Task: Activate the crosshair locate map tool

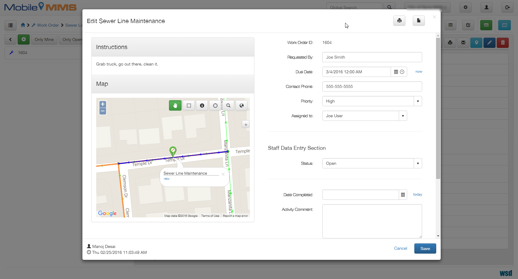Action: point(215,106)
